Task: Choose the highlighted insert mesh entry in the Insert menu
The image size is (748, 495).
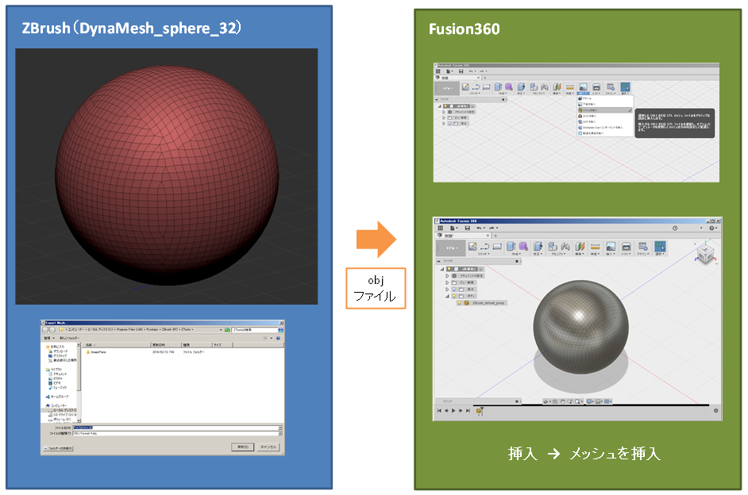Action: tap(605, 110)
